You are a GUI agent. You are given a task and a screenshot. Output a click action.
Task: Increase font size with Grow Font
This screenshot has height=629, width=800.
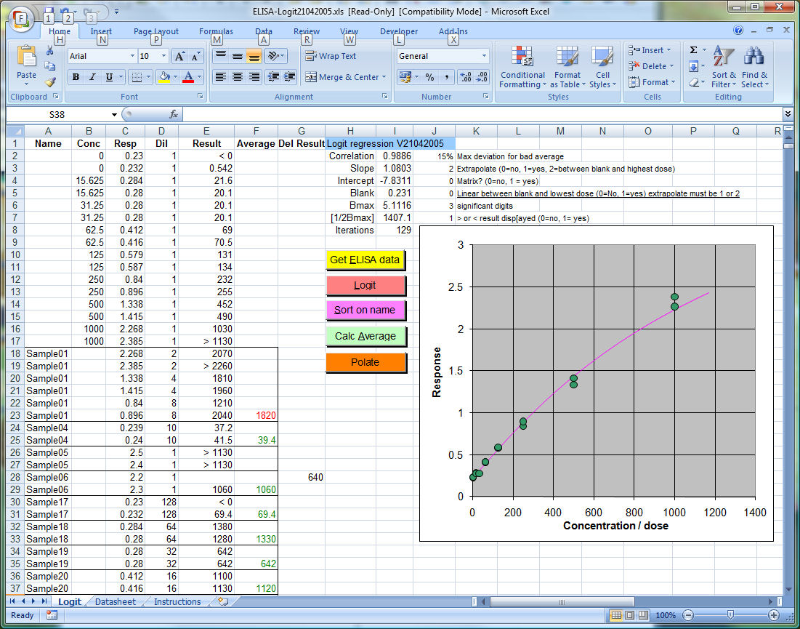(179, 56)
